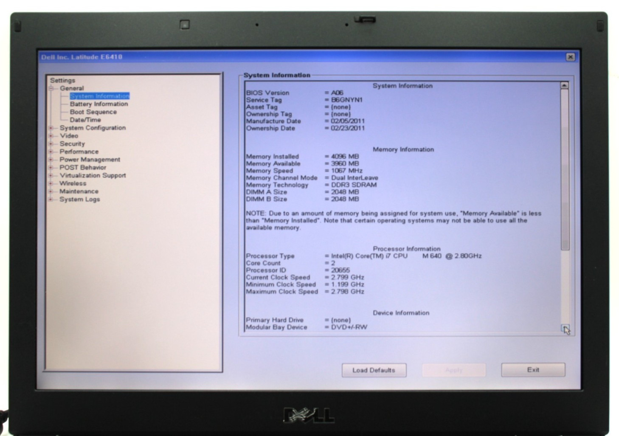Click the Load Defaults button
Image resolution: width=619 pixels, height=436 pixels.
[374, 370]
